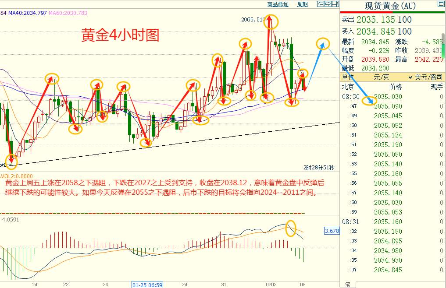Screen dimensions: 446x288
Task: Click the -4.0591 MACD reading
Action: pyautogui.click(x=10, y=220)
